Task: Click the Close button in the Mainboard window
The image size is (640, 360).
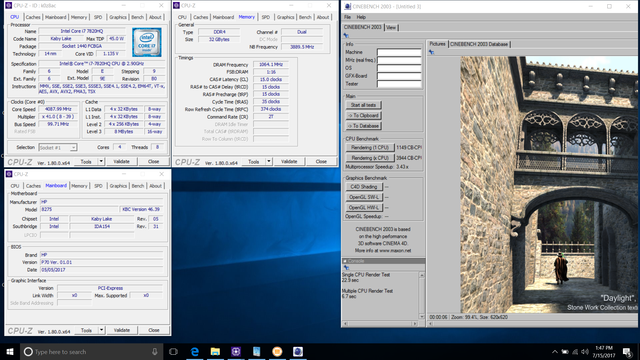Action: (x=154, y=330)
